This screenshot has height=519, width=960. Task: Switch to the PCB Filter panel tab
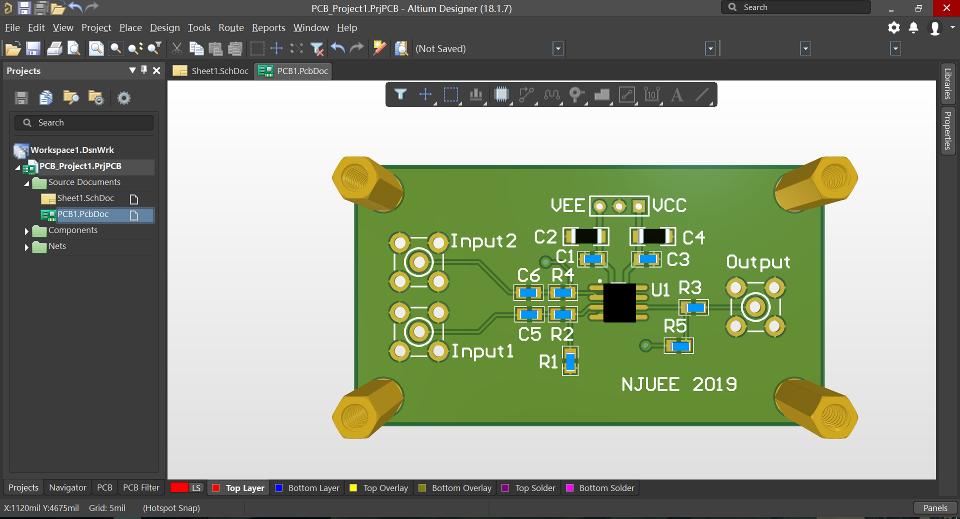[141, 487]
